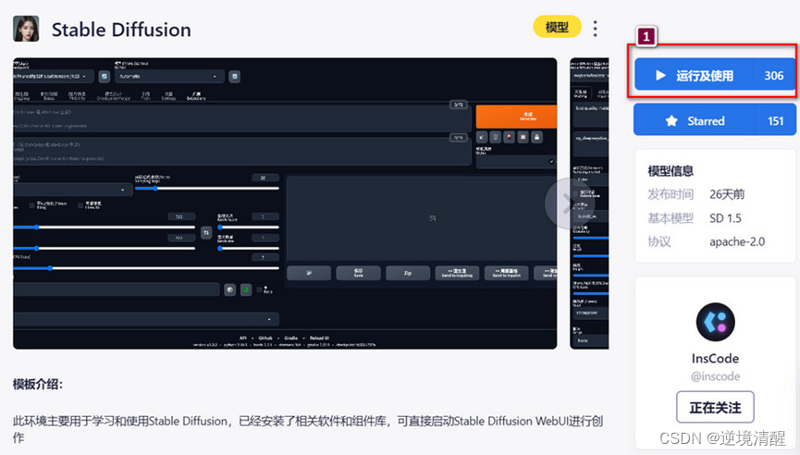Open the three-dot more options menu
The width and height of the screenshot is (800, 455).
click(595, 29)
